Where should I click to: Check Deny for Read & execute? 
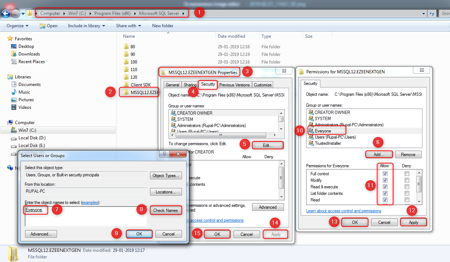pos(407,187)
